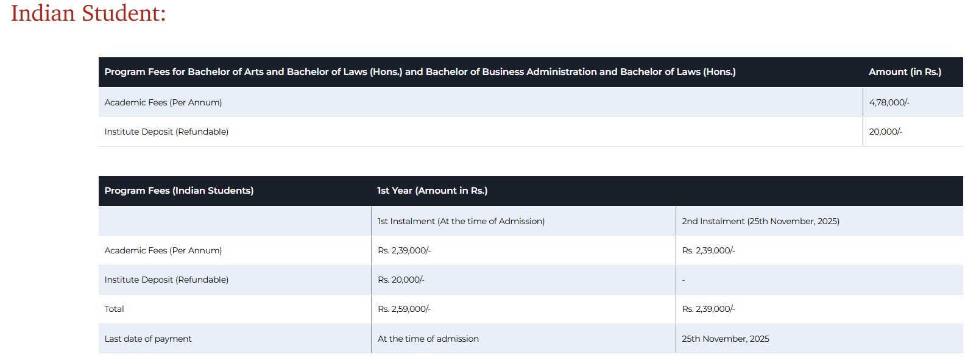Select the 4,78,000/- academic fees amount

(x=889, y=102)
